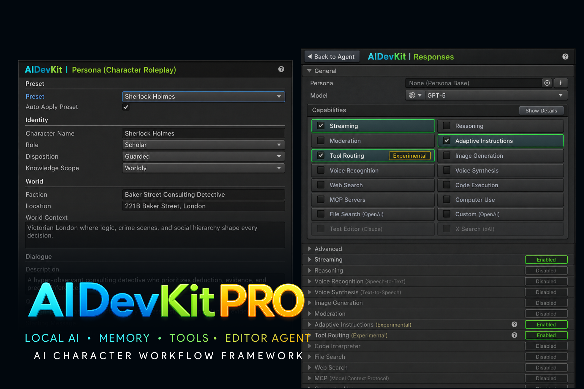Image resolution: width=584 pixels, height=389 pixels.
Task: Click Disabled button in Reasoning row
Action: click(546, 271)
